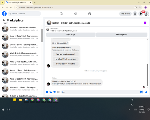Open Marlon's 2 Beds 1 Bath conversation
The width and height of the screenshot is (150, 120).
[x=21, y=29]
